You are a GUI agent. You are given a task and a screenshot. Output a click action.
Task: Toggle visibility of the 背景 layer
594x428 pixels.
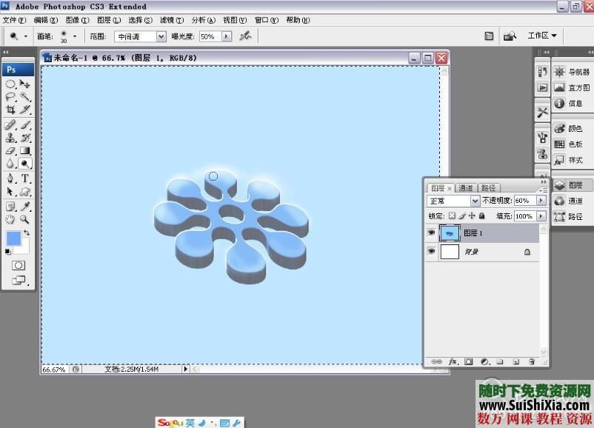coord(432,252)
